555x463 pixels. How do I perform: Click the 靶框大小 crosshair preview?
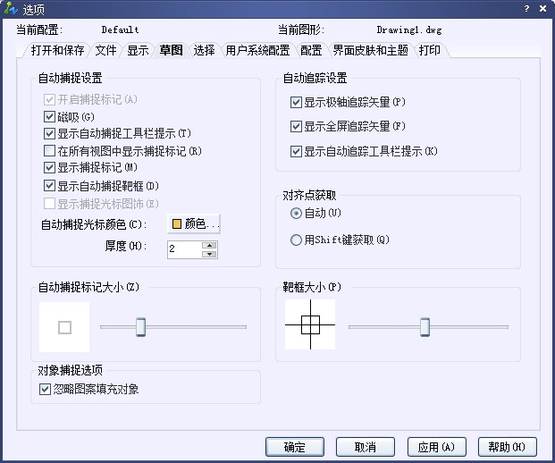[x=310, y=324]
